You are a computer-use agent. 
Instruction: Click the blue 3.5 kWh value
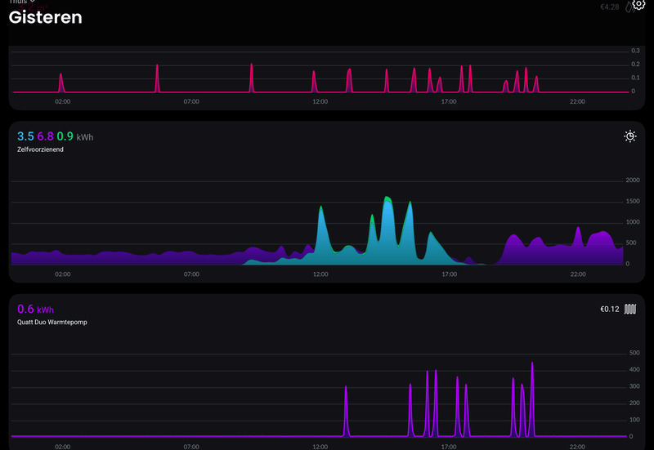[25, 136]
